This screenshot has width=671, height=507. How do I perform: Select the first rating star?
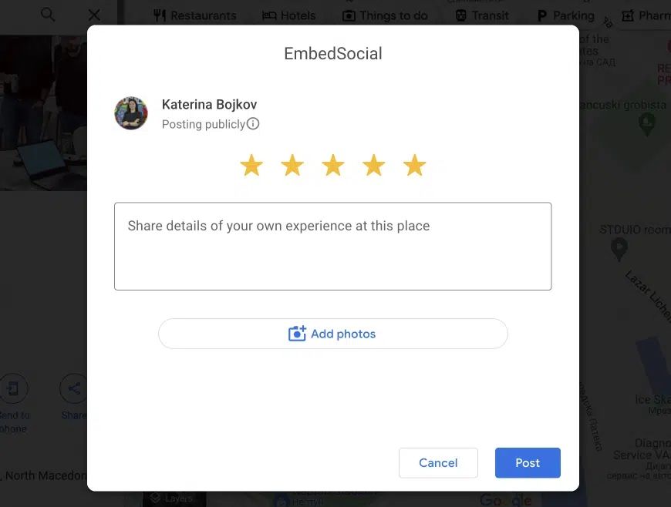pos(251,165)
